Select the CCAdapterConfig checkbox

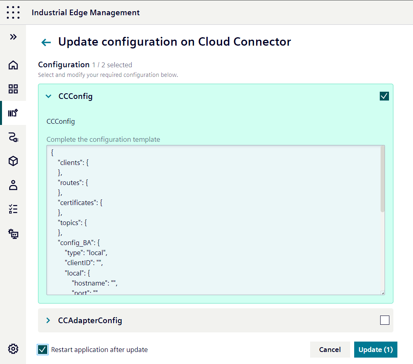tap(384, 320)
